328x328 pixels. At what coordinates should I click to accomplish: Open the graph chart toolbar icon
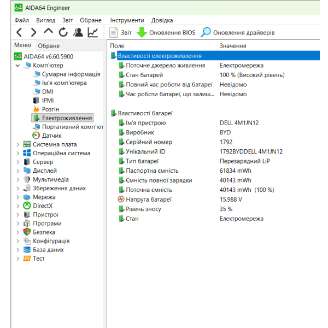pyautogui.click(x=93, y=32)
